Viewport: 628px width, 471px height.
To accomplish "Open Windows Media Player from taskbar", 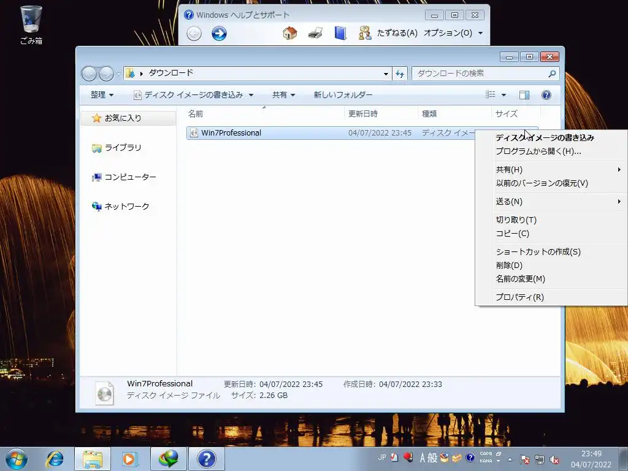I will click(x=129, y=459).
